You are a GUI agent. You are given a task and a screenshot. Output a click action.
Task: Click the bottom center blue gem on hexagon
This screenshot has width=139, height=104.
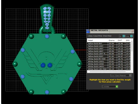tap(47, 92)
